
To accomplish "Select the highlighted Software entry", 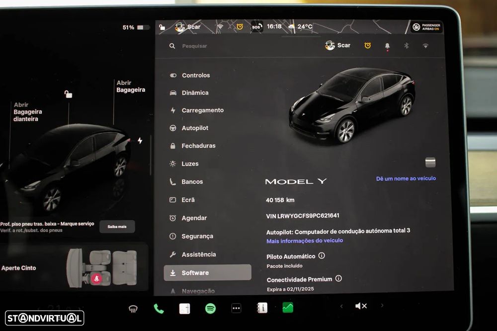I will pos(208,273).
